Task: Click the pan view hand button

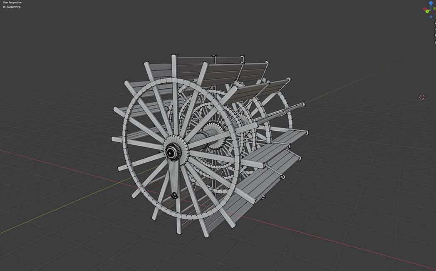Action: point(435,29)
